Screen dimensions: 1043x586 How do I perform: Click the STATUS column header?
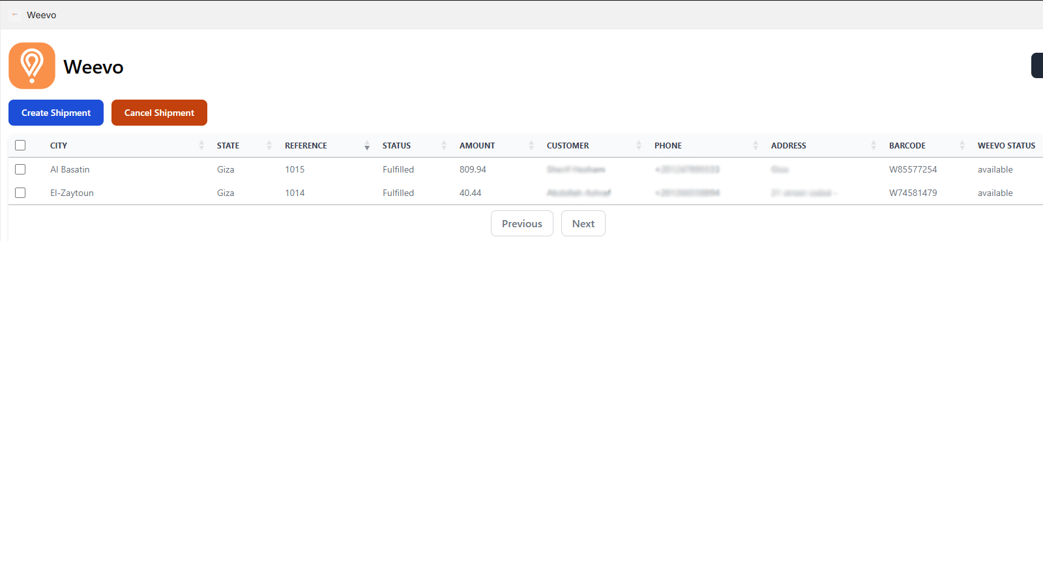396,146
